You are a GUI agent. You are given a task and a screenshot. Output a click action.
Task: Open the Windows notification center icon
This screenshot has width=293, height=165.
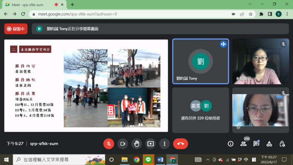point(284,160)
